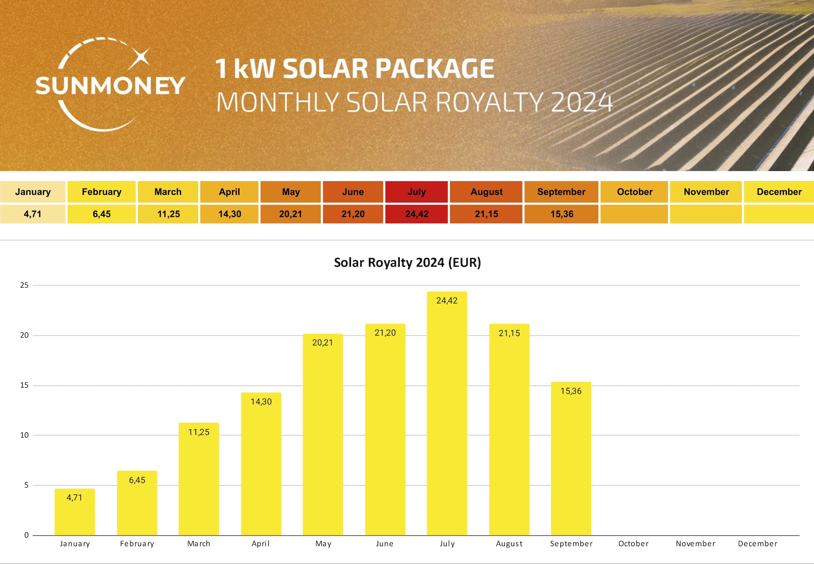Image resolution: width=814 pixels, height=564 pixels.
Task: Select the July header cell
Action: pos(416,192)
